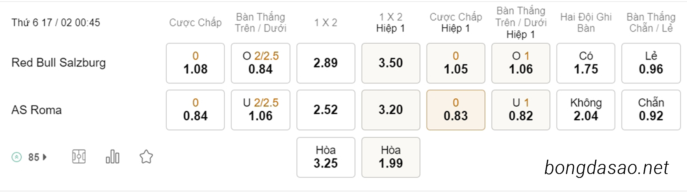Open the AS Roma team name
Image resolution: width=687 pixels, height=195 pixels.
[37, 110]
